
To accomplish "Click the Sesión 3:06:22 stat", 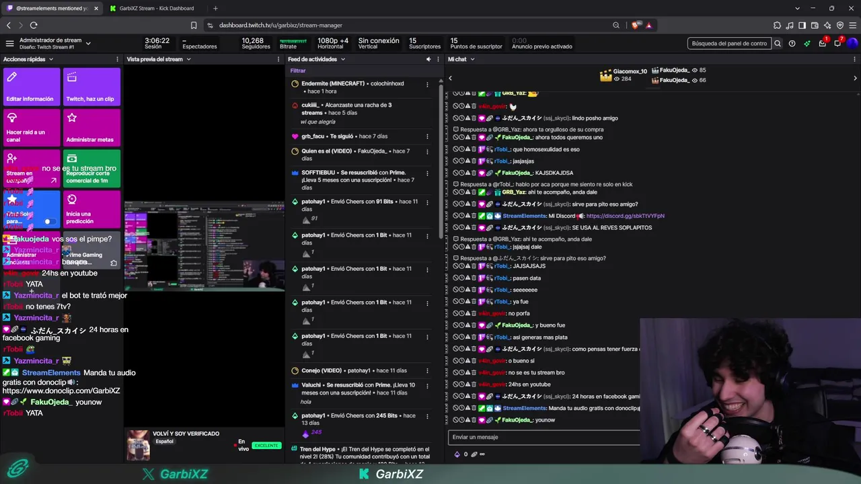I will point(157,44).
